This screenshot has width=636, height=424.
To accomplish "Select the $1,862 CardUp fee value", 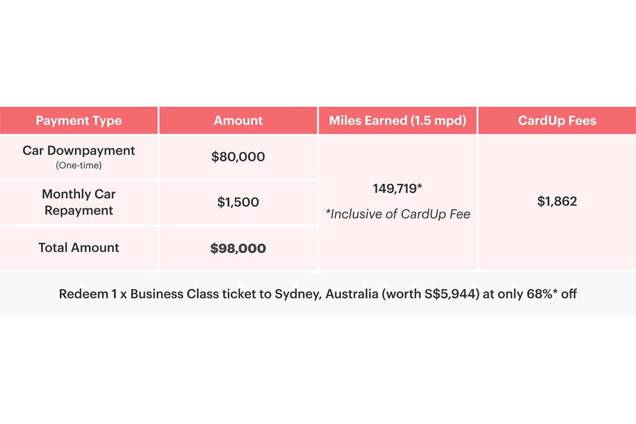I will coord(557,201).
